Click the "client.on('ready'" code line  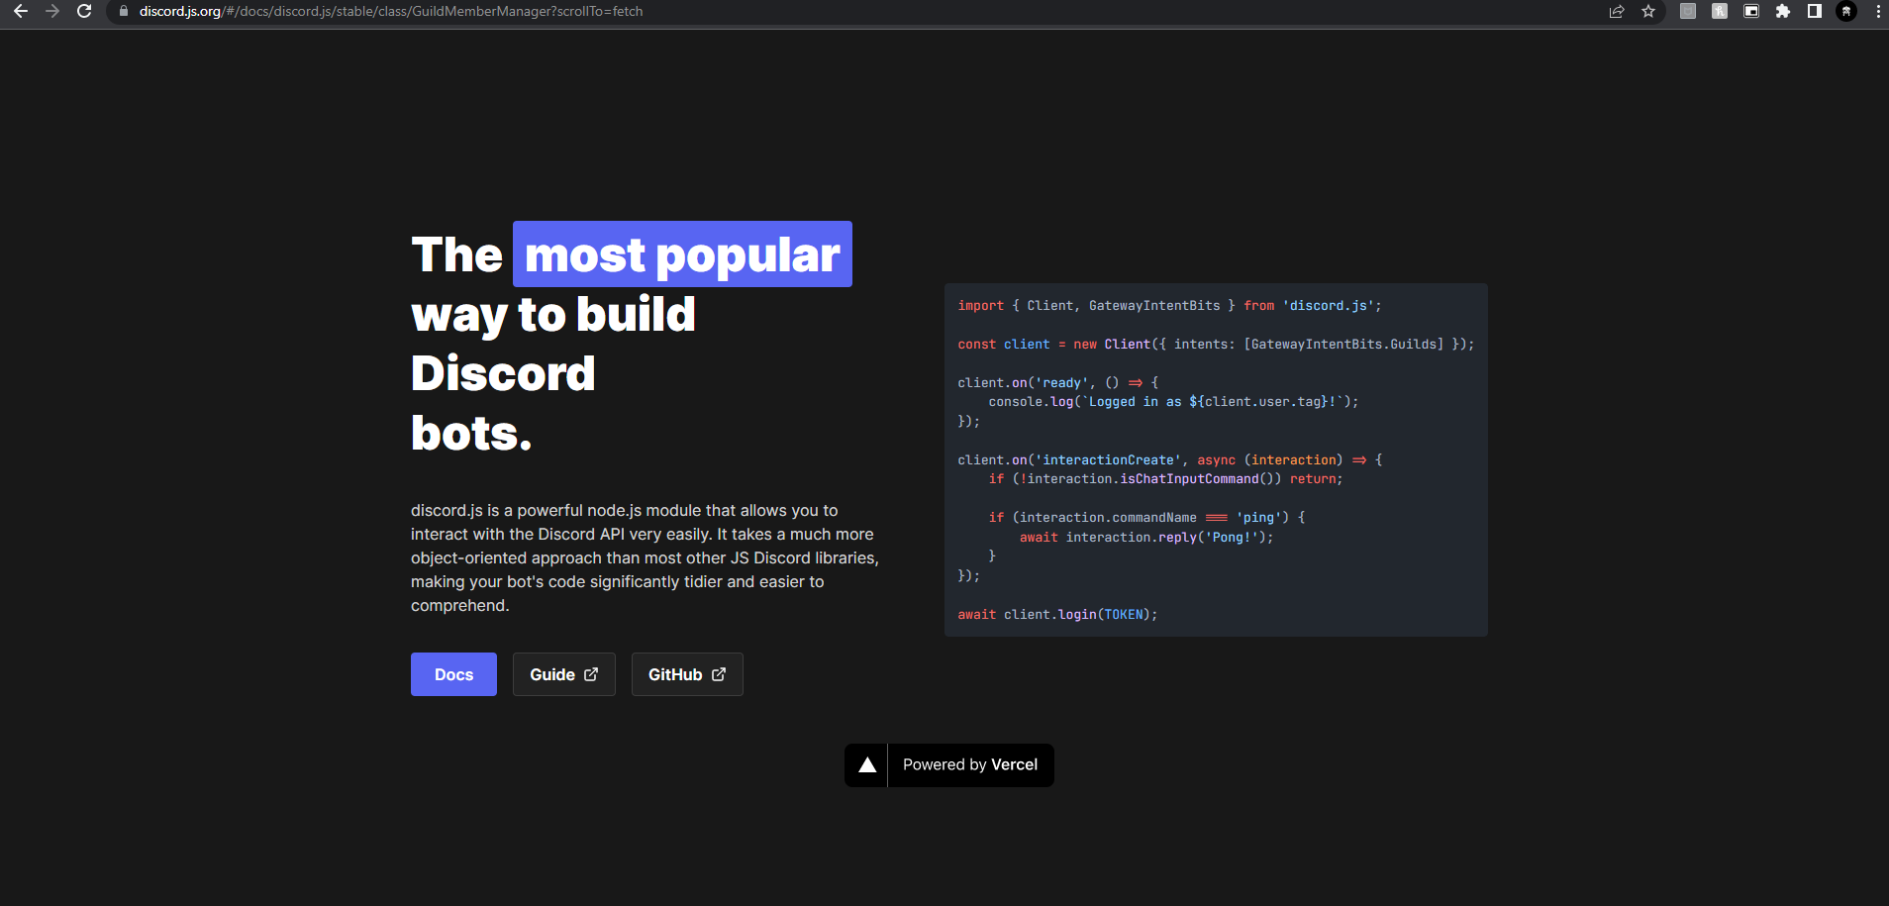[x=1057, y=383]
